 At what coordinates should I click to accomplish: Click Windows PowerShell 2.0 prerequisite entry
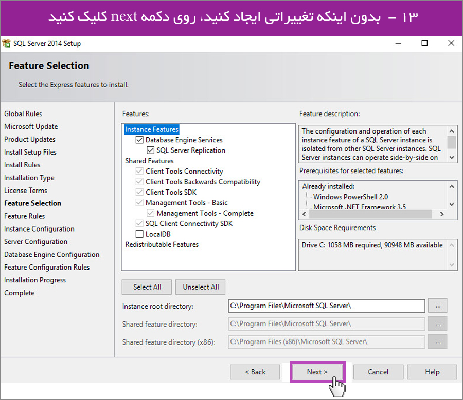(x=350, y=197)
